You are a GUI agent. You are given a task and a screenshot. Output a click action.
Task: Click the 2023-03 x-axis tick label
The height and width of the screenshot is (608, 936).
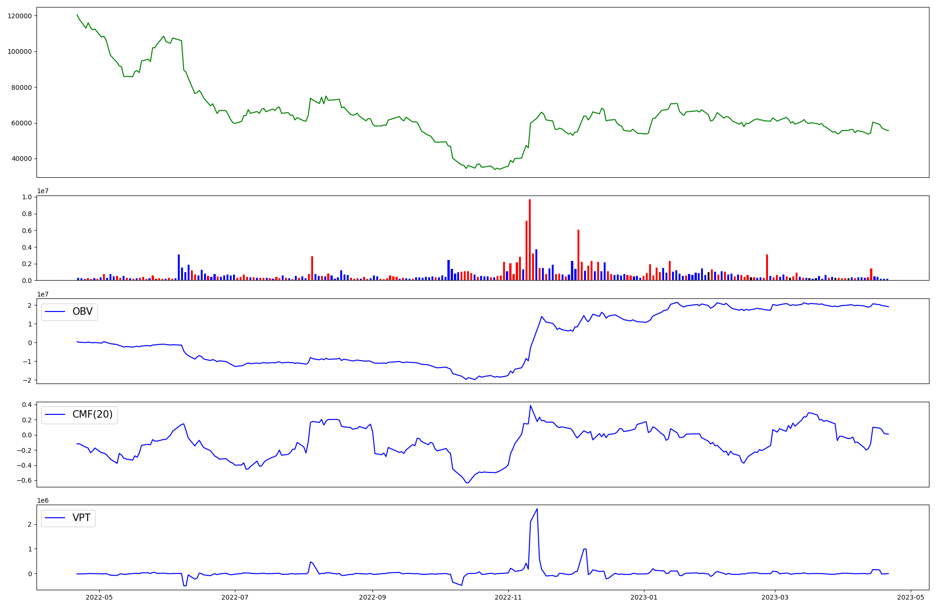point(775,597)
